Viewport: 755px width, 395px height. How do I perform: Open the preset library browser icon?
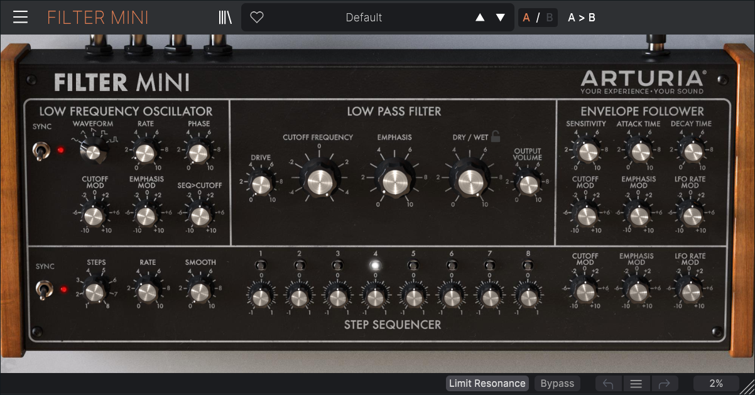(225, 18)
